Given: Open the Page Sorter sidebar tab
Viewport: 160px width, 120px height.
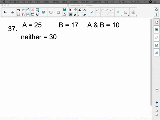Looking at the screenshot, I should point(157,22).
